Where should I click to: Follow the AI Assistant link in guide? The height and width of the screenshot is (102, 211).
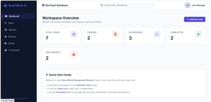coord(62,92)
